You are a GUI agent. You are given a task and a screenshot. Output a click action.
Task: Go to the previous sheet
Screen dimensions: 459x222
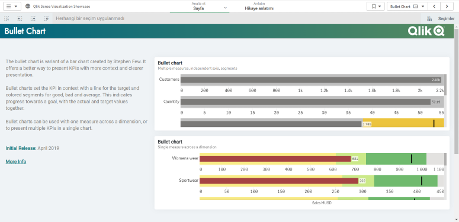point(434,6)
